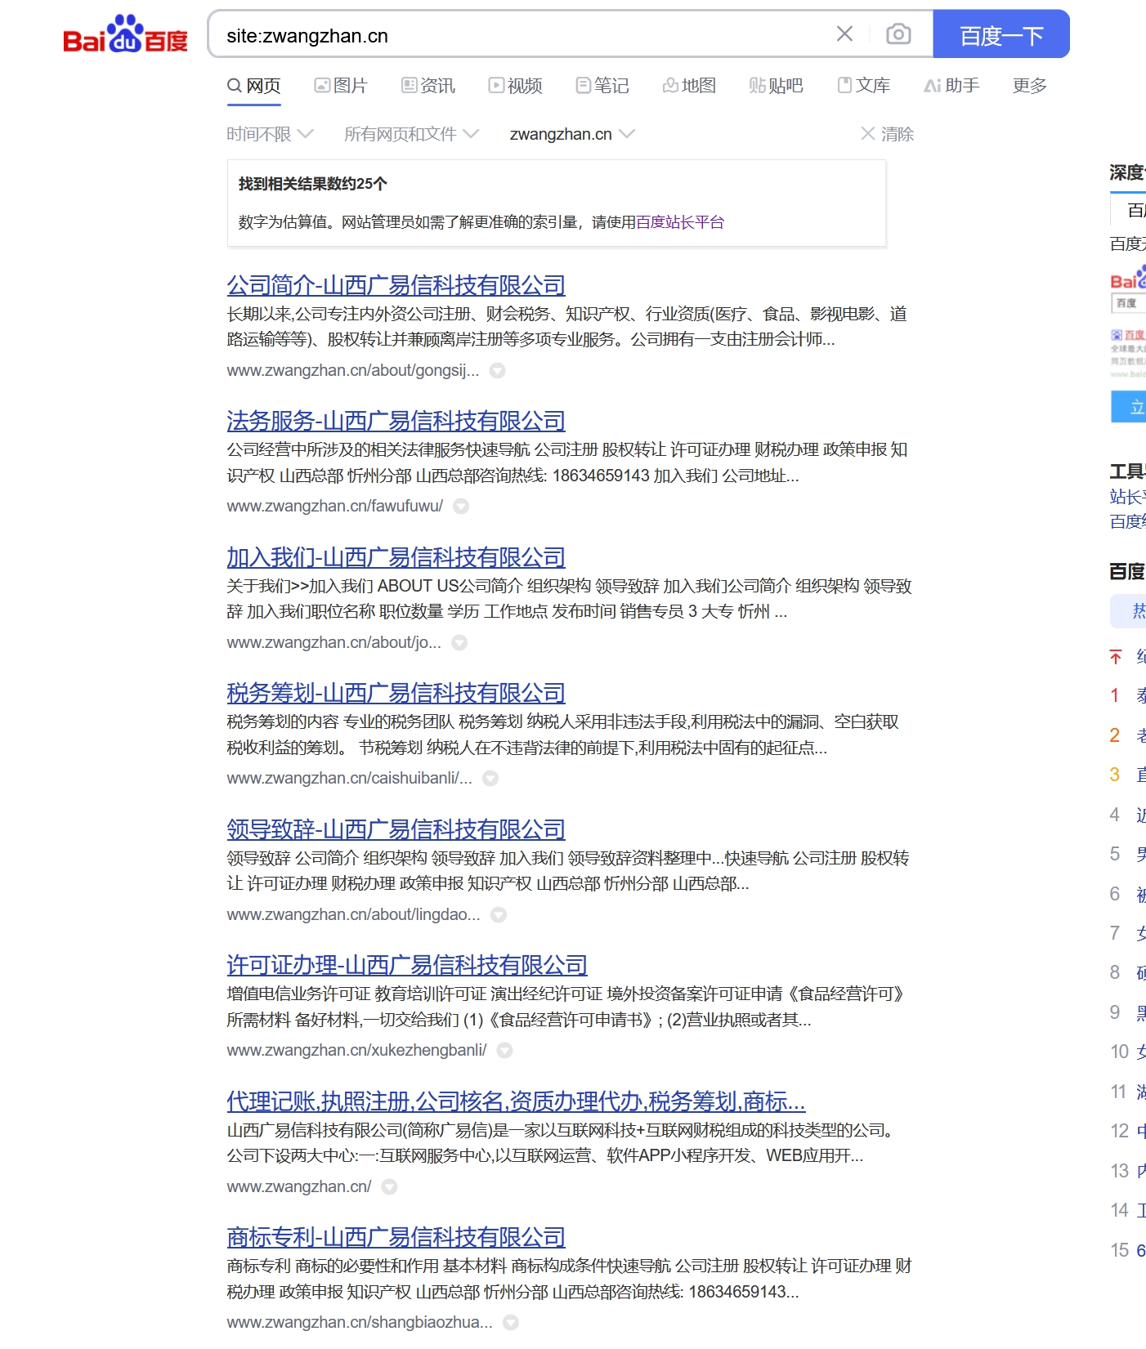Expand arrow next to shangbiaozhua... URL
Image resolution: width=1146 pixels, height=1349 pixels.
(x=511, y=1323)
